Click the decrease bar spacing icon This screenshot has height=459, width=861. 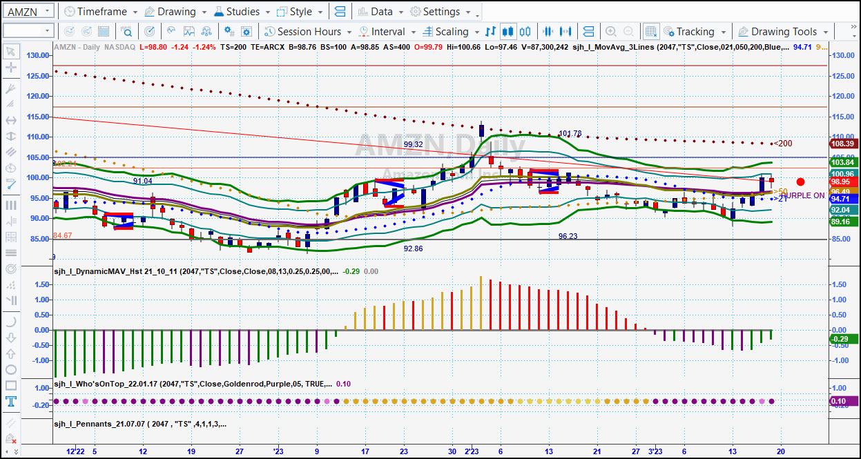click(549, 32)
